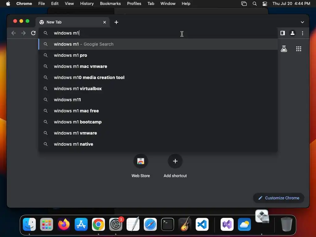This screenshot has width=316, height=237.
Task: Close the New Tab tab
Action: coord(104,22)
